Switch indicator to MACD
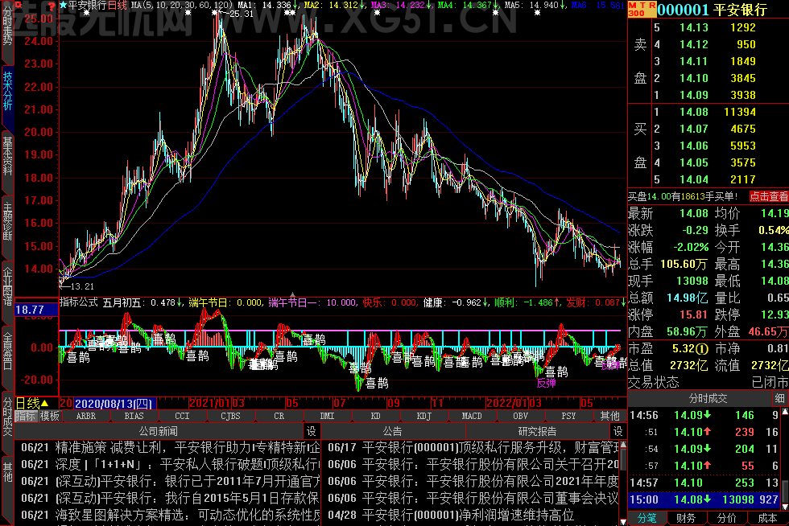The image size is (789, 526). pos(472,416)
